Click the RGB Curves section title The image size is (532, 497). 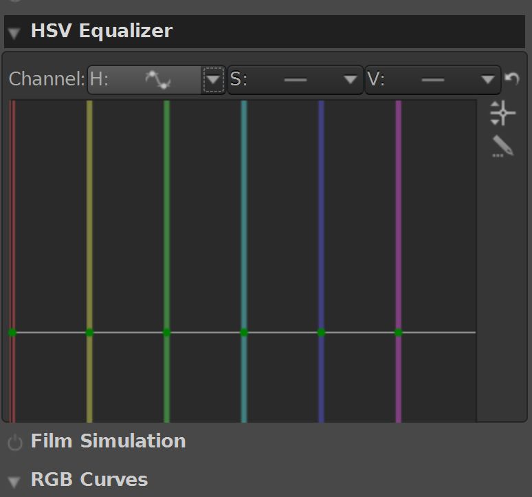point(89,480)
